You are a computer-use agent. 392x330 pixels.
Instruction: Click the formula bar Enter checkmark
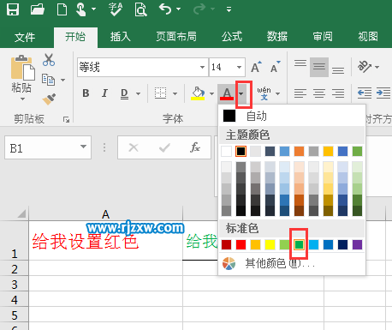[x=164, y=147]
